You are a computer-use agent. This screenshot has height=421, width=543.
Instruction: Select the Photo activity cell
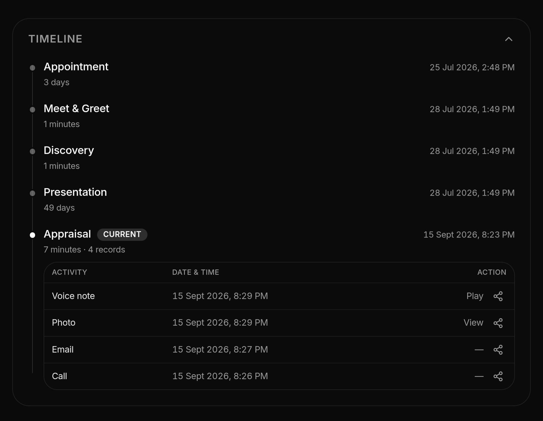(63, 323)
